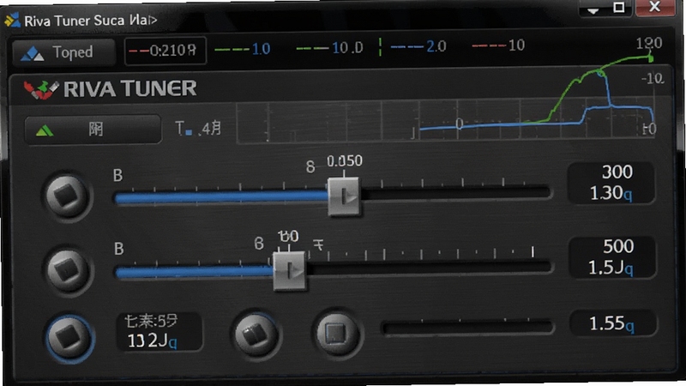Click the first slider handle labeled 0.050
The width and height of the screenshot is (686, 386).
click(345, 196)
